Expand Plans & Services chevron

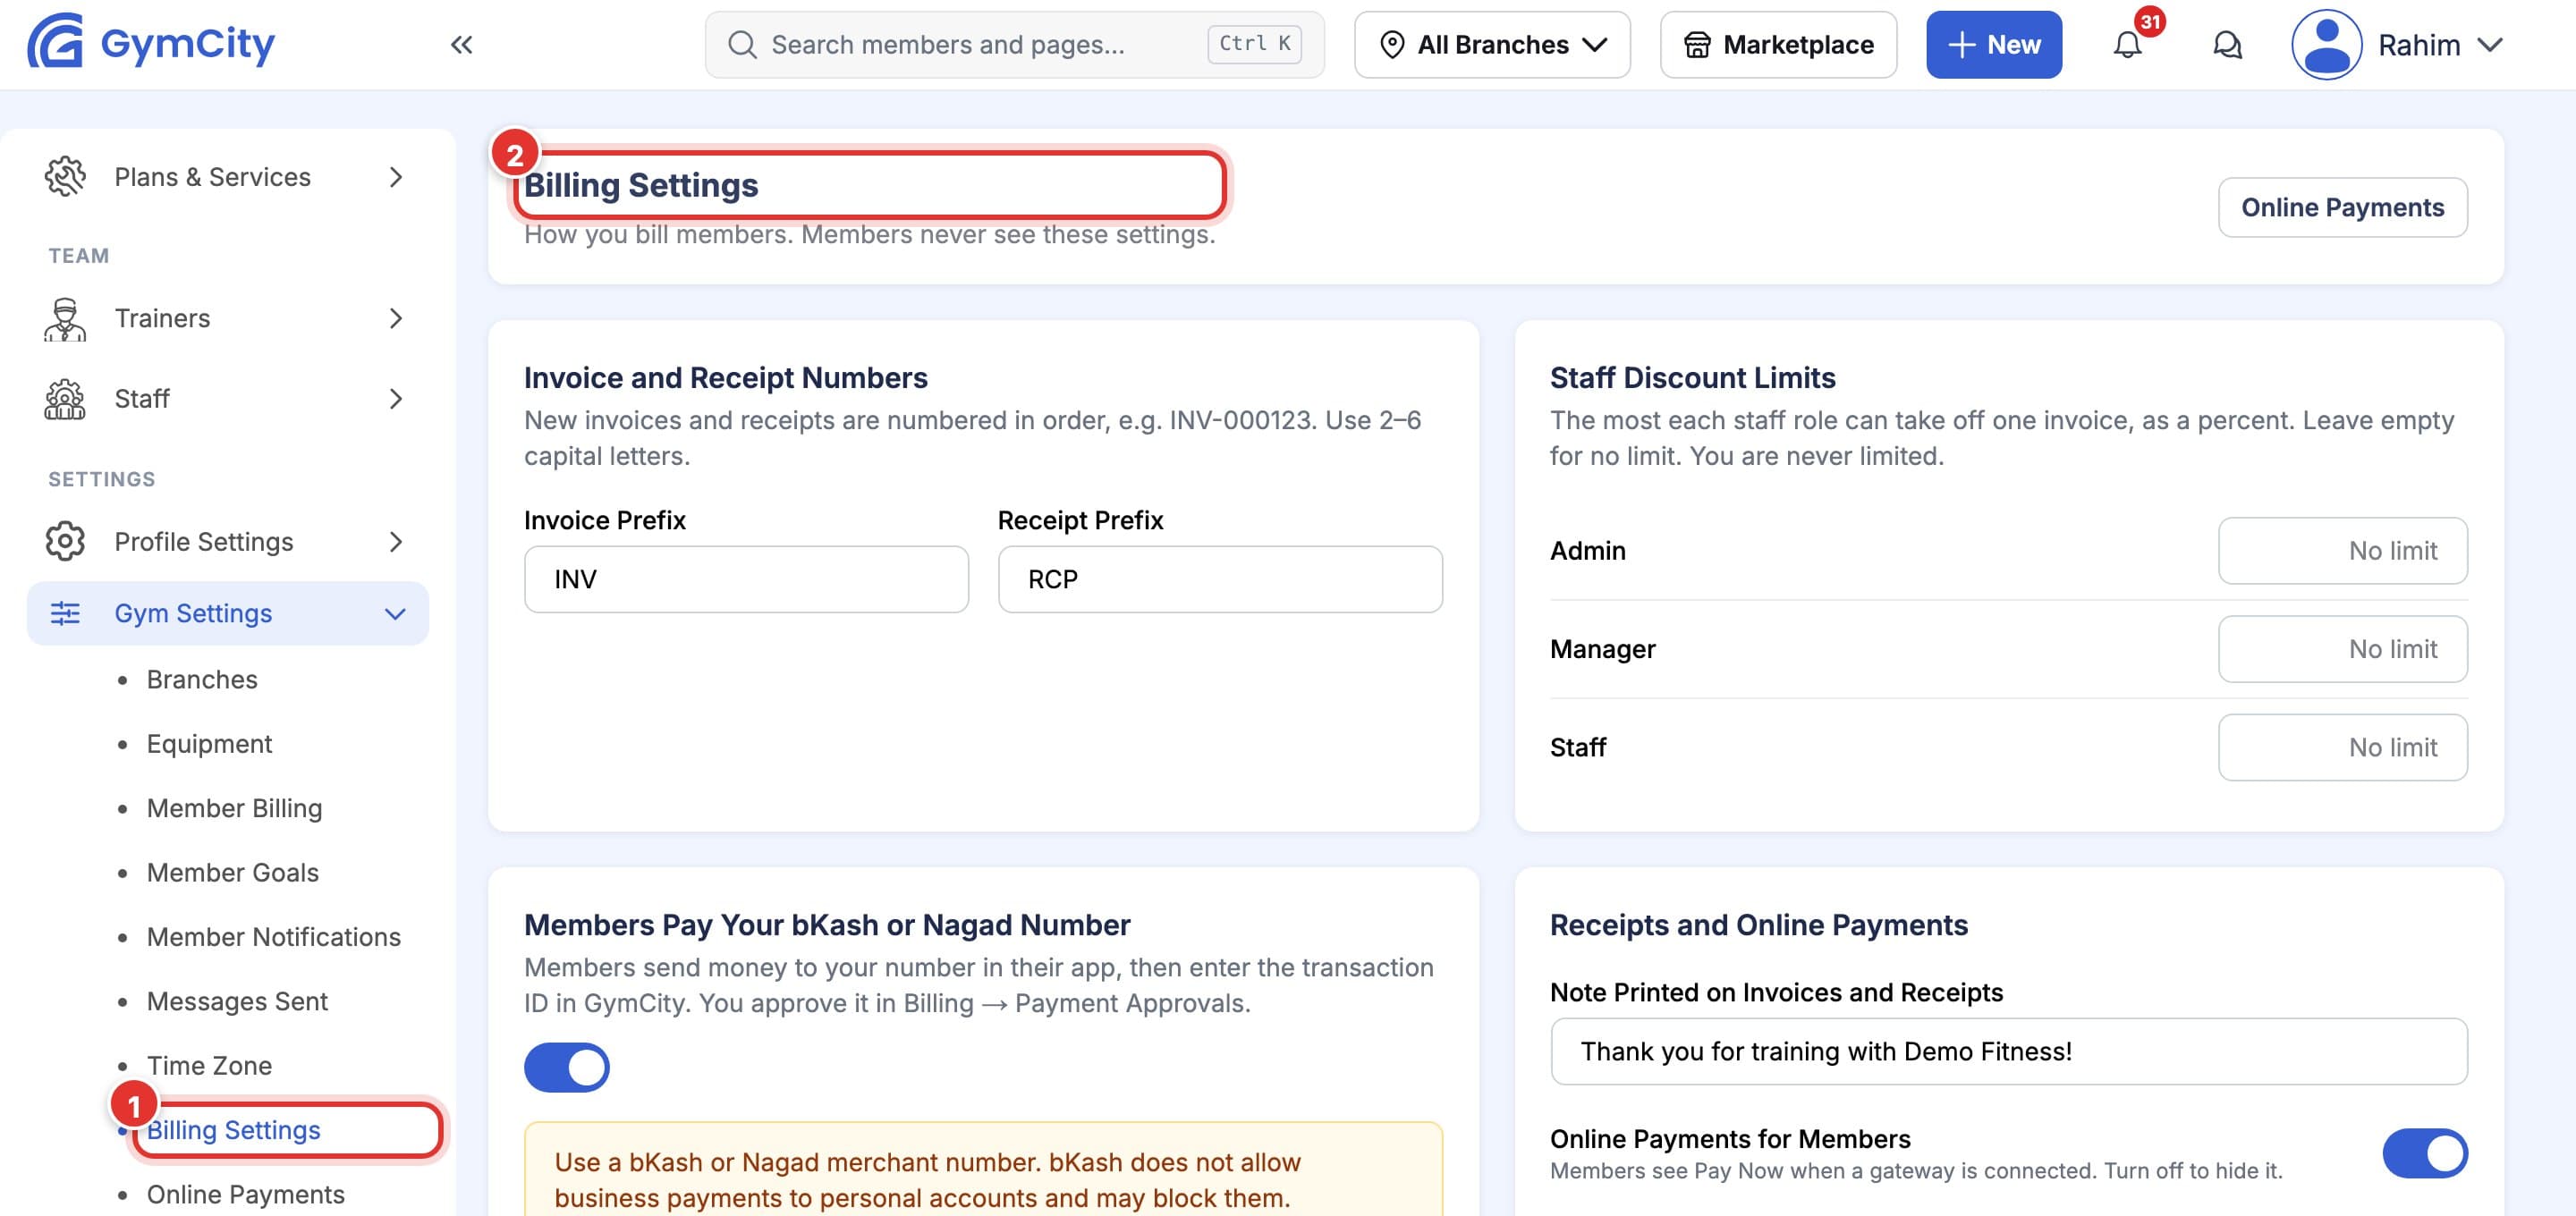point(396,177)
